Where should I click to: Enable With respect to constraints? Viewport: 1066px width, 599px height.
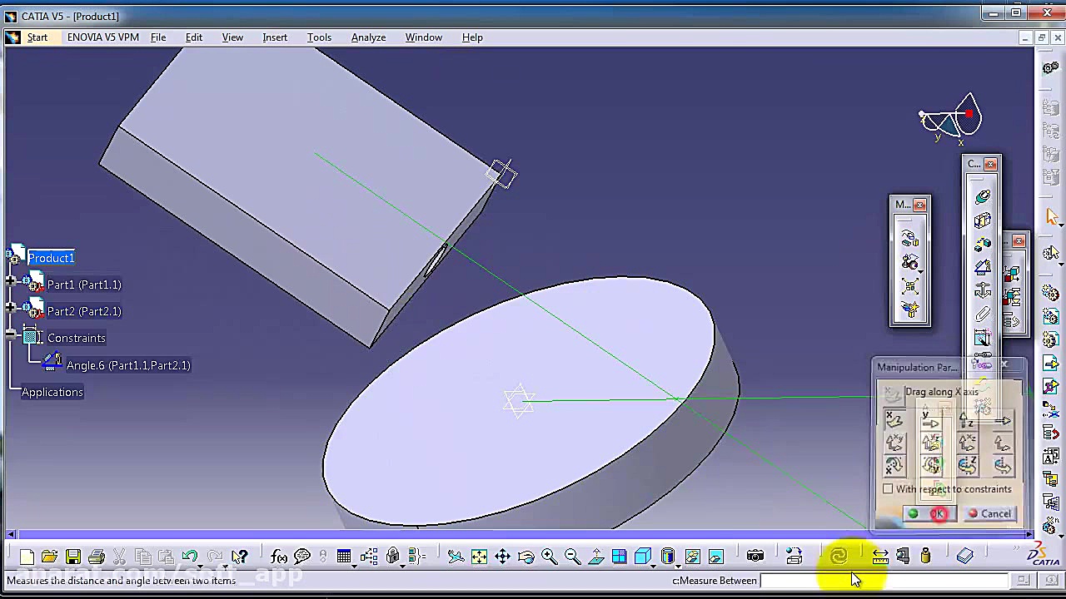pyautogui.click(x=888, y=489)
